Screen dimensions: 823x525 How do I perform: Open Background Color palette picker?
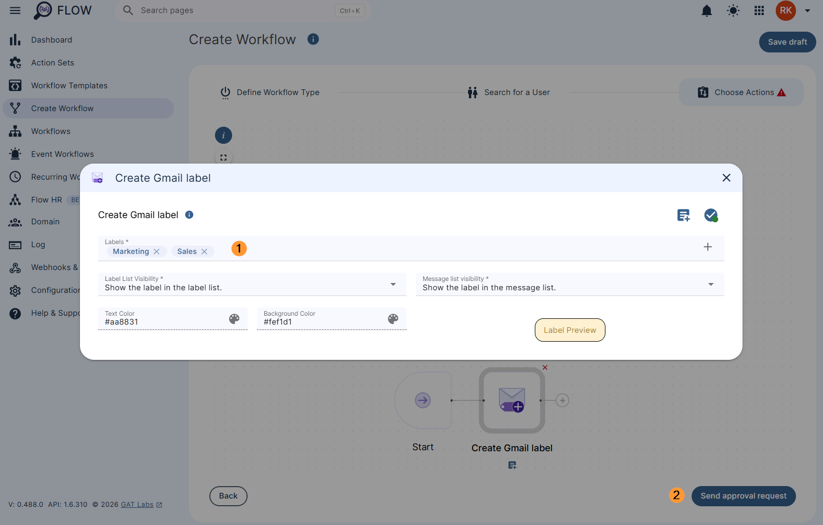tap(393, 319)
